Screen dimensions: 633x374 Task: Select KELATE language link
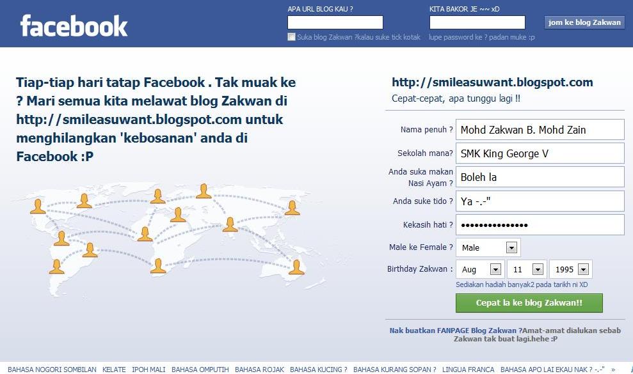pyautogui.click(x=114, y=370)
